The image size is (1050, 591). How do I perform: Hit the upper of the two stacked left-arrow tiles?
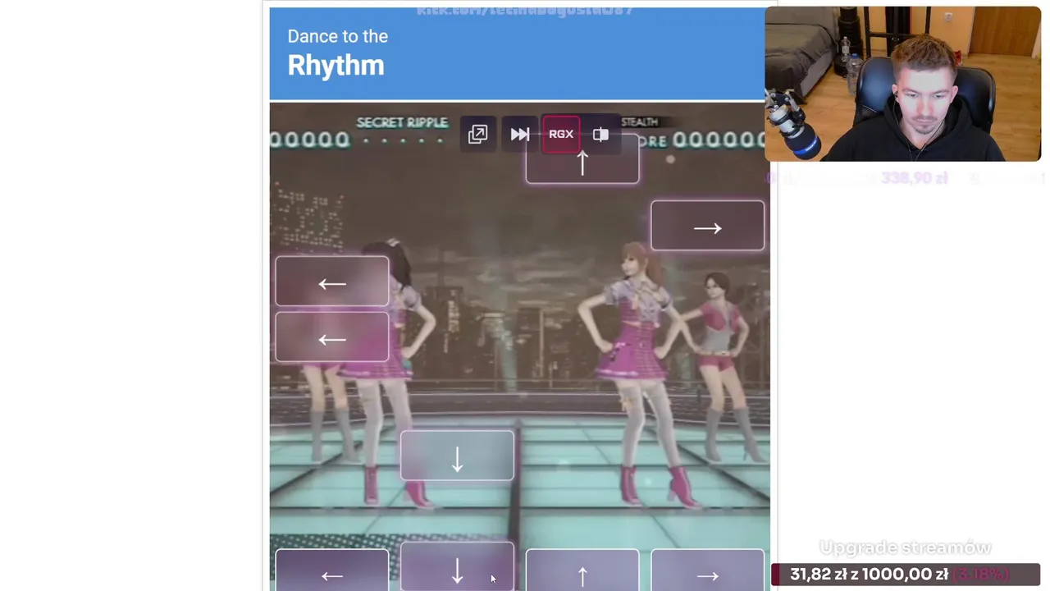[x=332, y=282]
